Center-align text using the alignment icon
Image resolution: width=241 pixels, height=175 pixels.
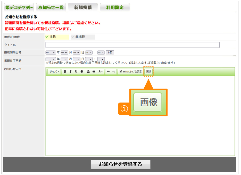pyautogui.click(x=88, y=72)
